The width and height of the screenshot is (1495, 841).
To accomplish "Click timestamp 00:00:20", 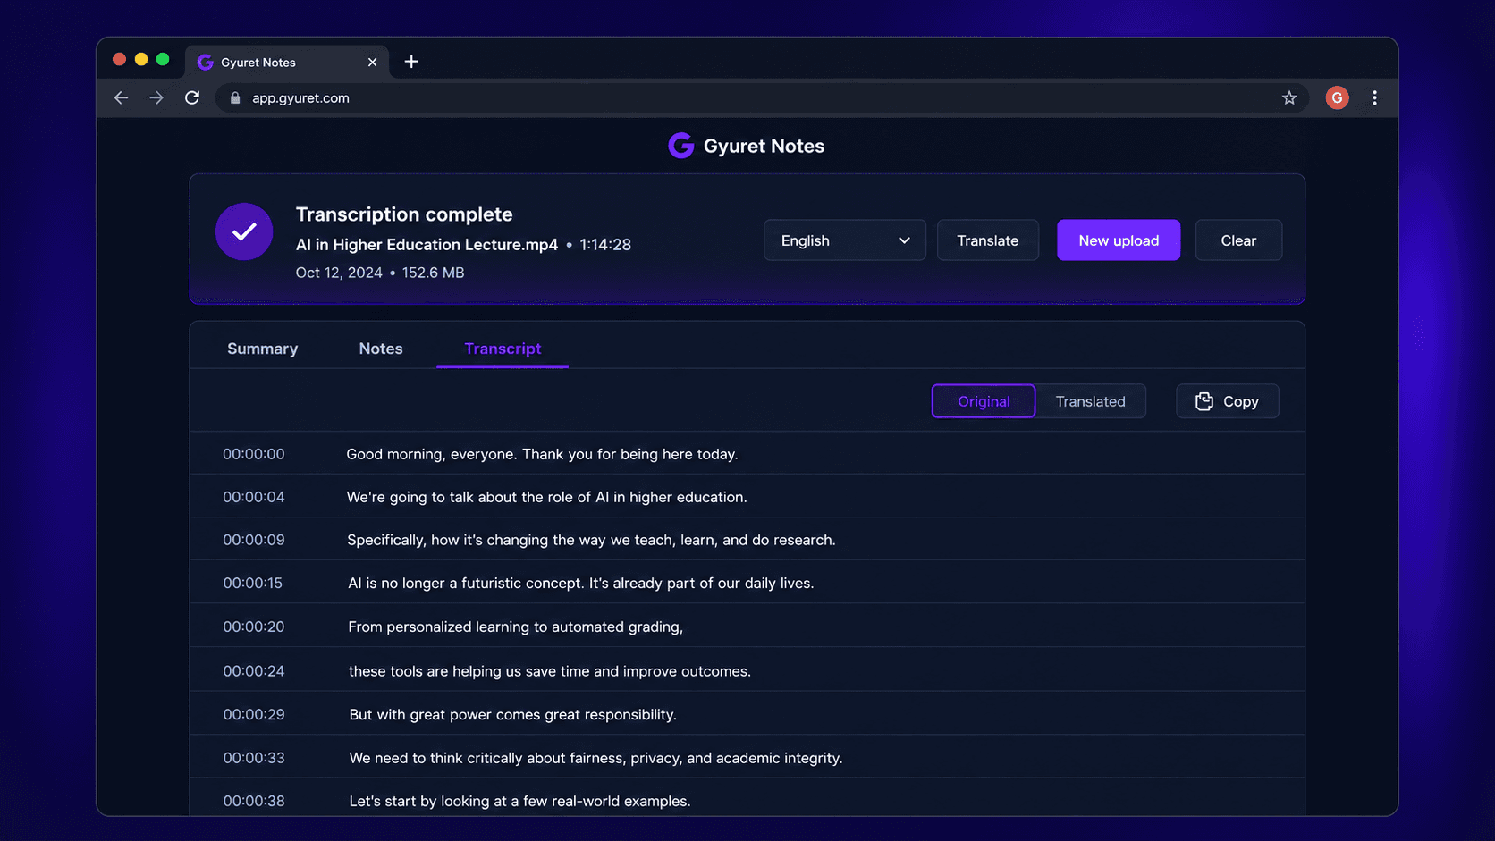I will tap(254, 627).
